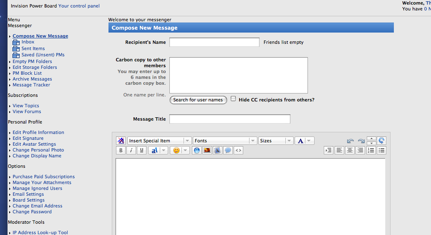
Task: Open the Insert Special Item dropdown
Action: [159, 141]
